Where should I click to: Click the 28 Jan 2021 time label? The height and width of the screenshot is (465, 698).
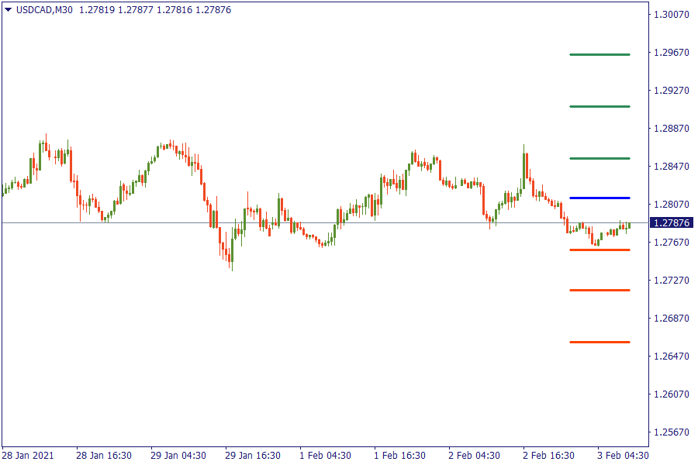28,454
